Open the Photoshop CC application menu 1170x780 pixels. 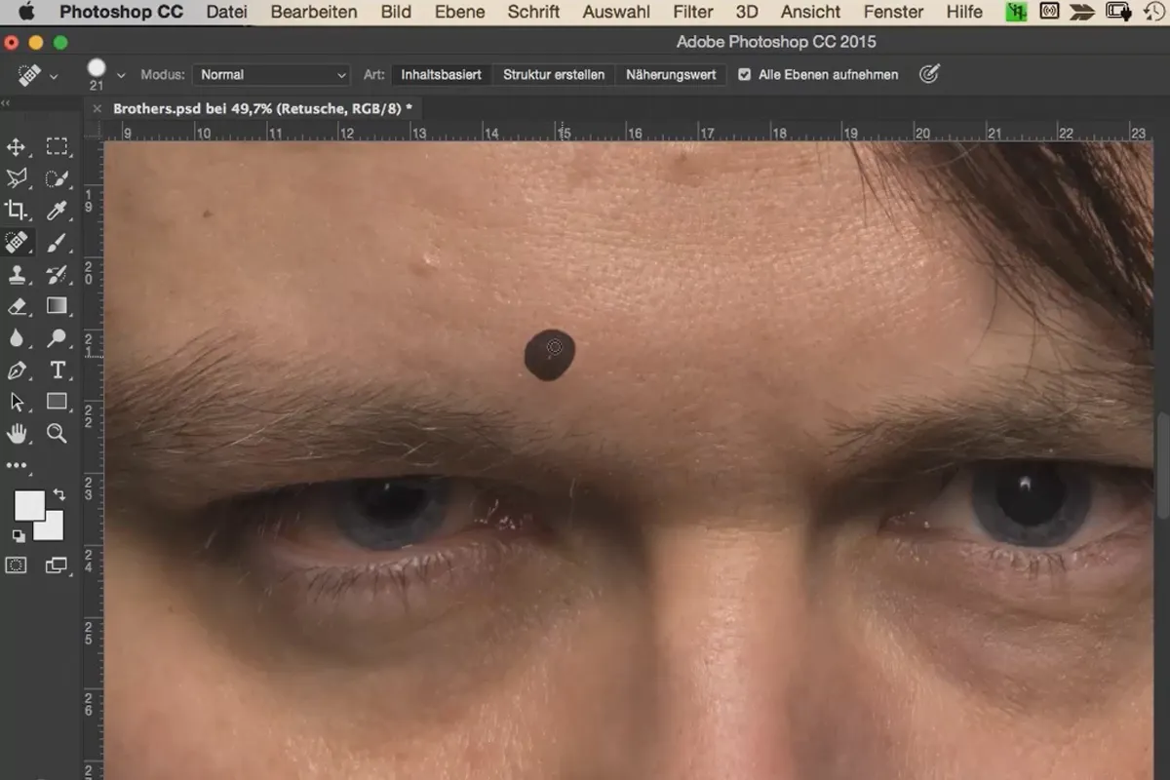click(x=121, y=13)
